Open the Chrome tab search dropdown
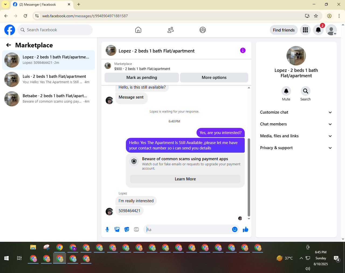Screen dimensions: 345x273 (x=5, y=4)
